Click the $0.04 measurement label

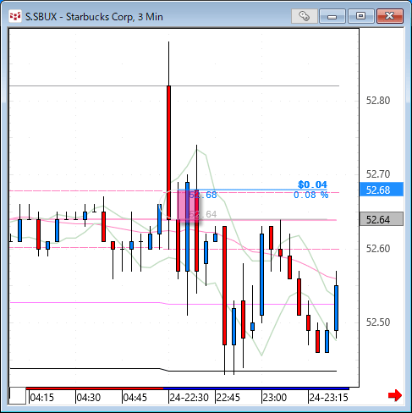(312, 184)
